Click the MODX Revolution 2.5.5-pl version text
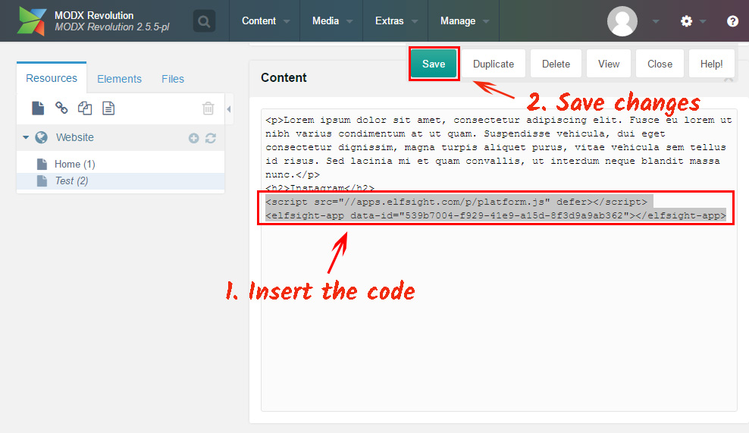The image size is (749, 433). pos(111,27)
